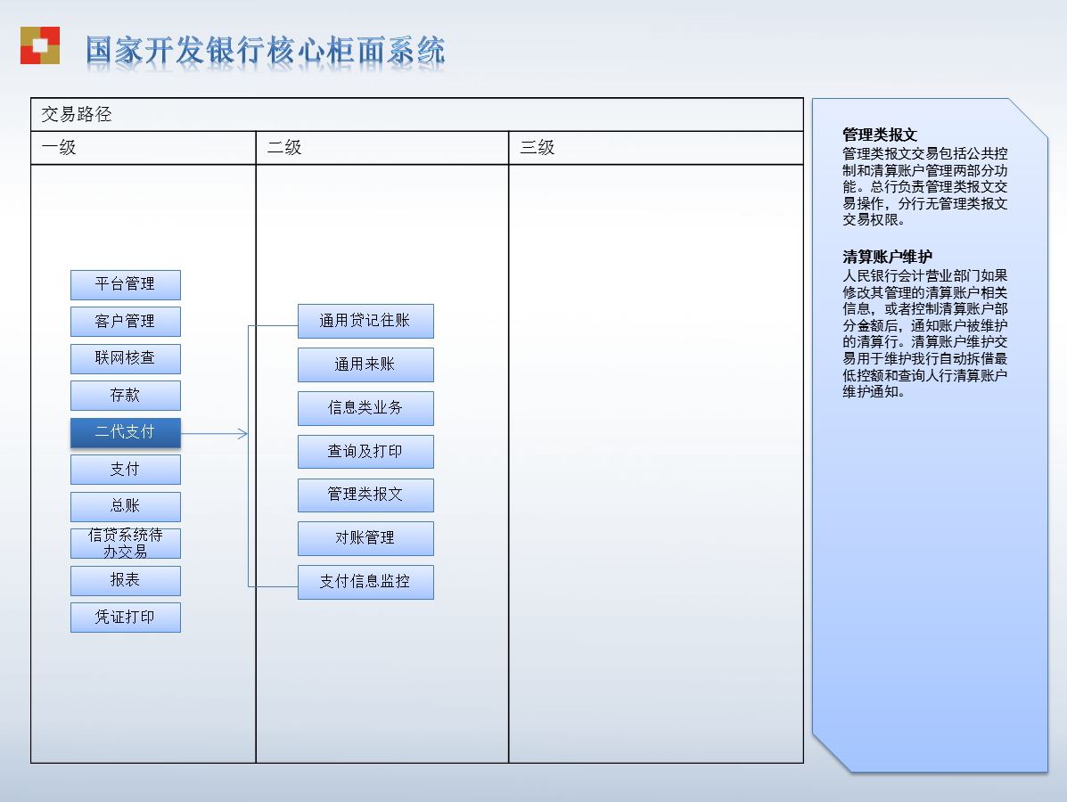Select the 管理类报文 box
1067x802 pixels.
point(365,495)
